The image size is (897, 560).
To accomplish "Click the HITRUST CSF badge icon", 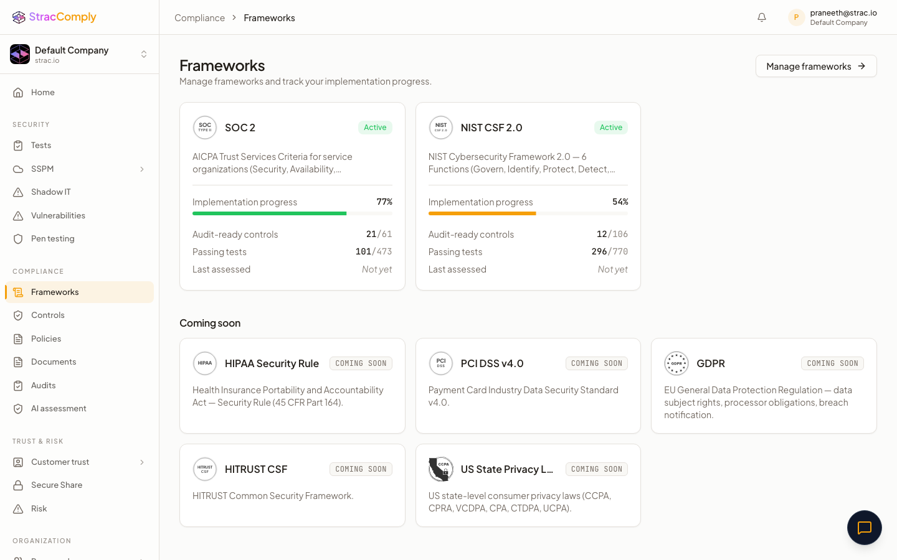I will (205, 469).
